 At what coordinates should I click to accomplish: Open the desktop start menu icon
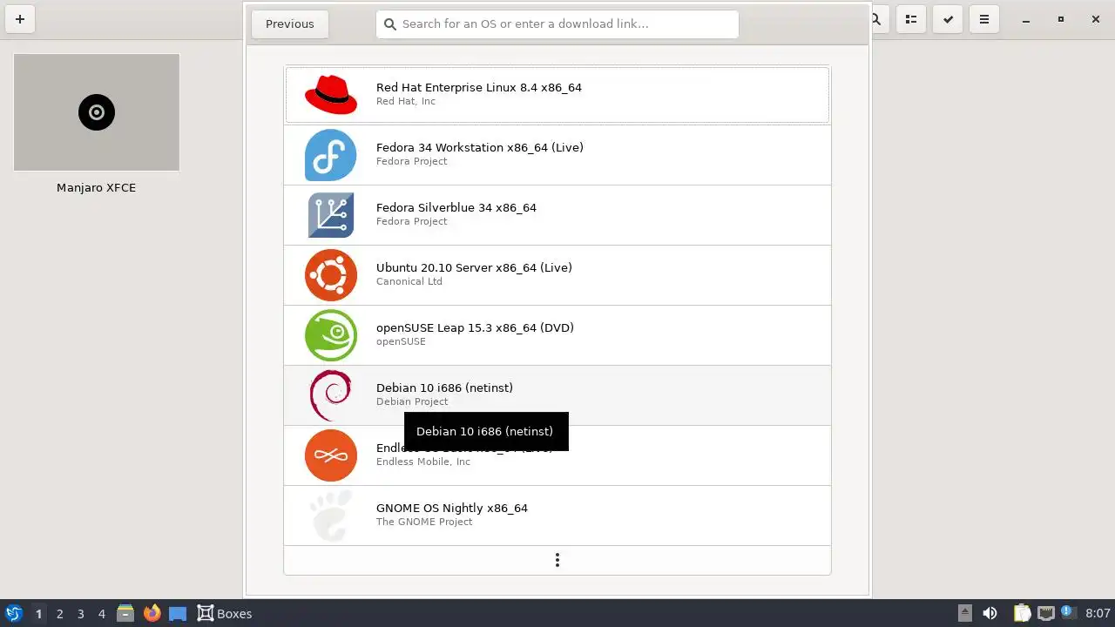(14, 613)
